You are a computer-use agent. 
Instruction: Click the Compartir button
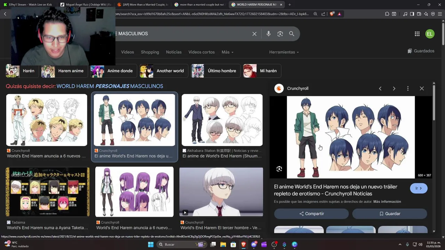311,214
